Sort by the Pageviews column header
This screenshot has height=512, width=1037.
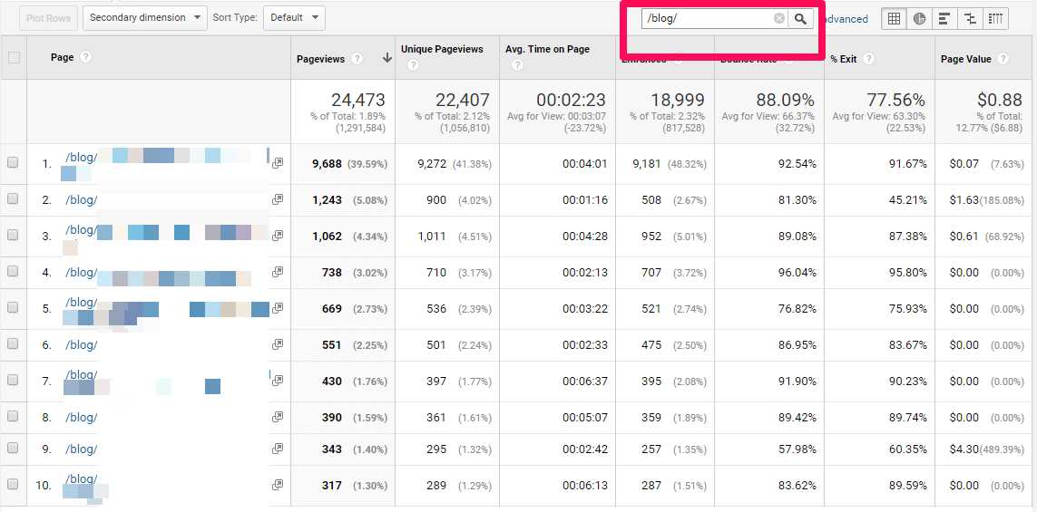(320, 59)
